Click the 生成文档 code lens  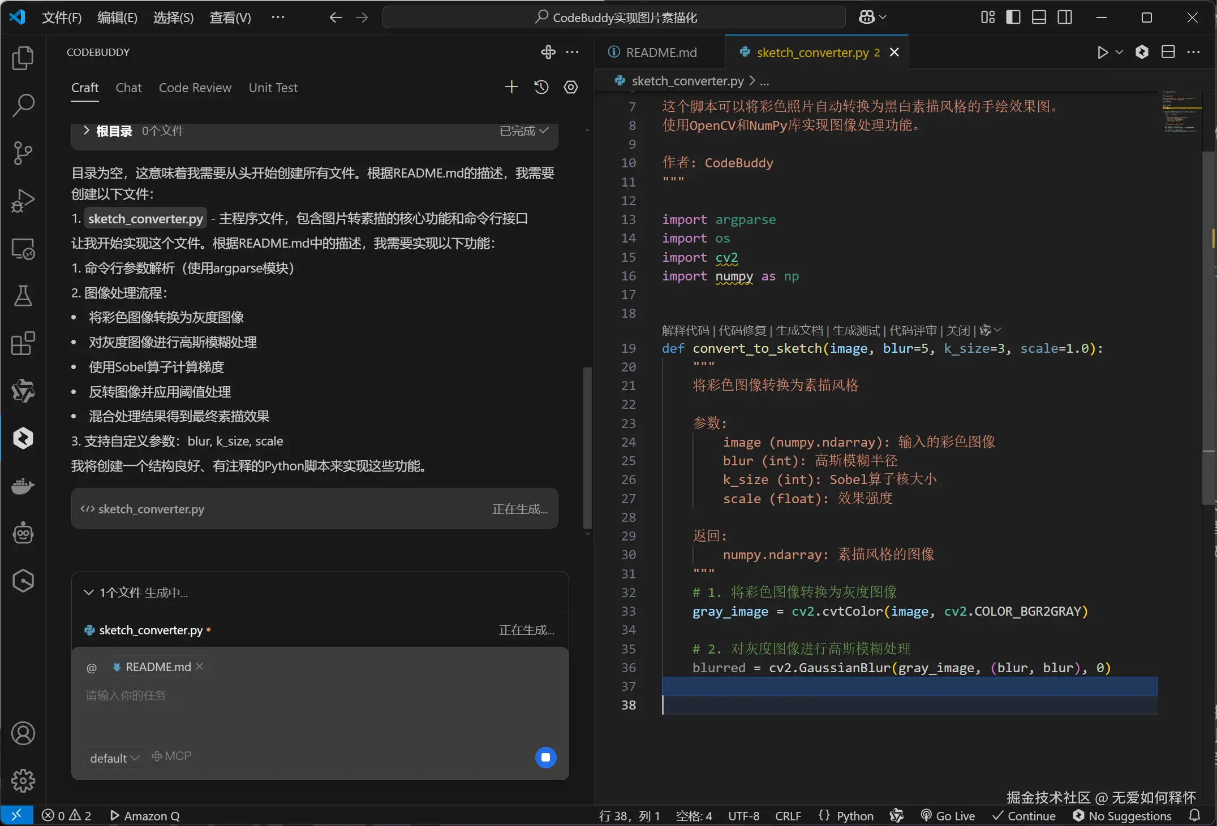coord(799,330)
